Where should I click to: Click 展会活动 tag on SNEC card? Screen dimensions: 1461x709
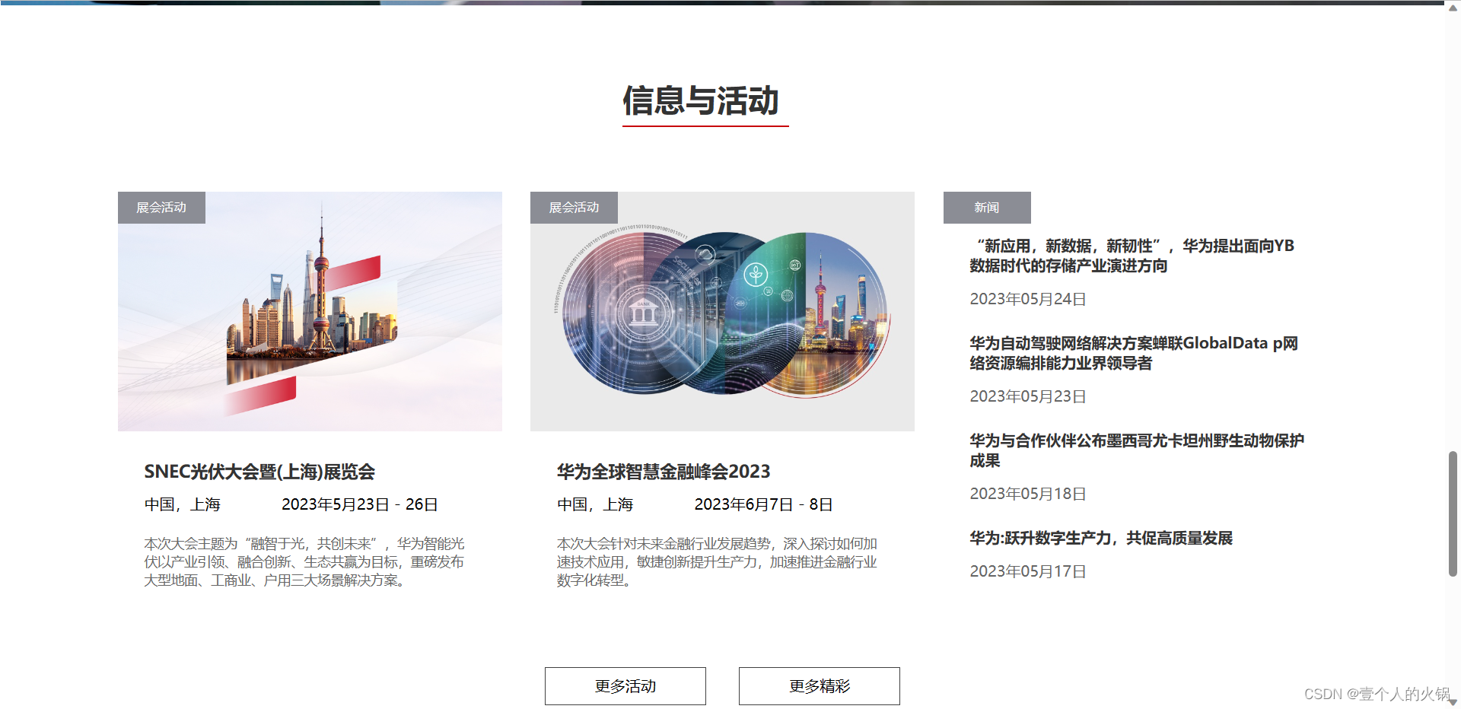[161, 208]
